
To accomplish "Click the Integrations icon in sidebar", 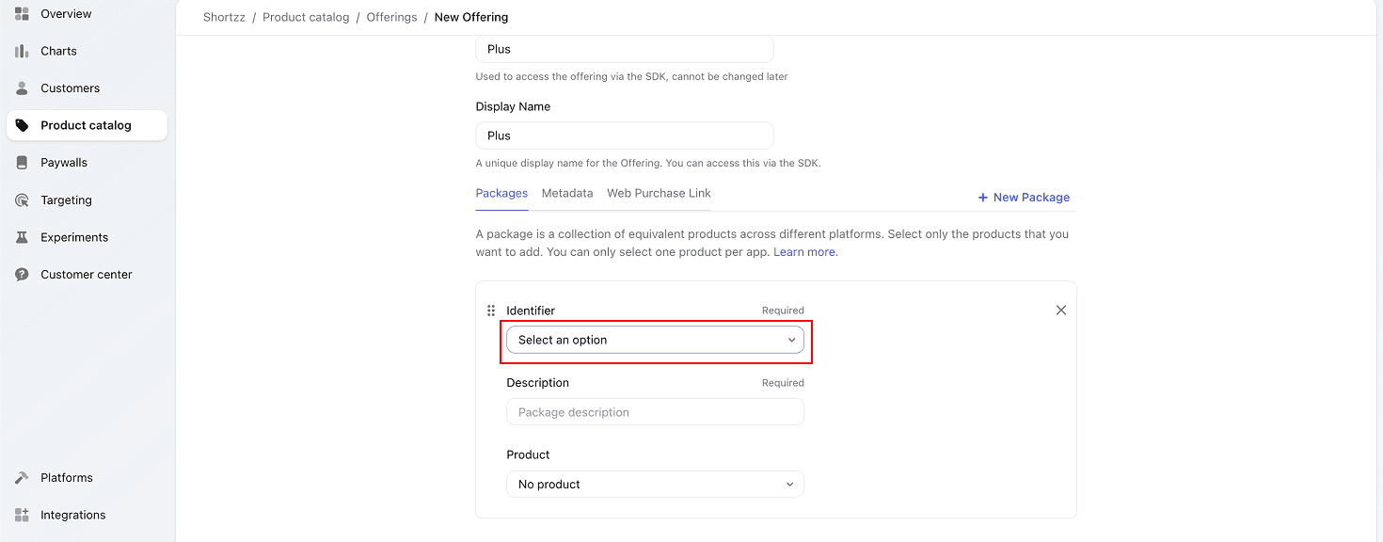I will point(22,515).
